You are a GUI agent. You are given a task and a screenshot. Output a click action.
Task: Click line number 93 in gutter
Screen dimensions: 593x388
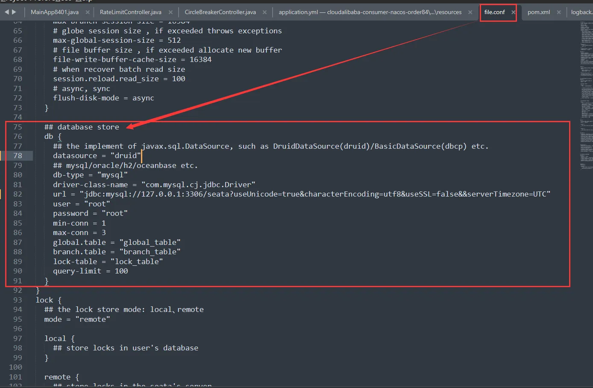(x=18, y=300)
